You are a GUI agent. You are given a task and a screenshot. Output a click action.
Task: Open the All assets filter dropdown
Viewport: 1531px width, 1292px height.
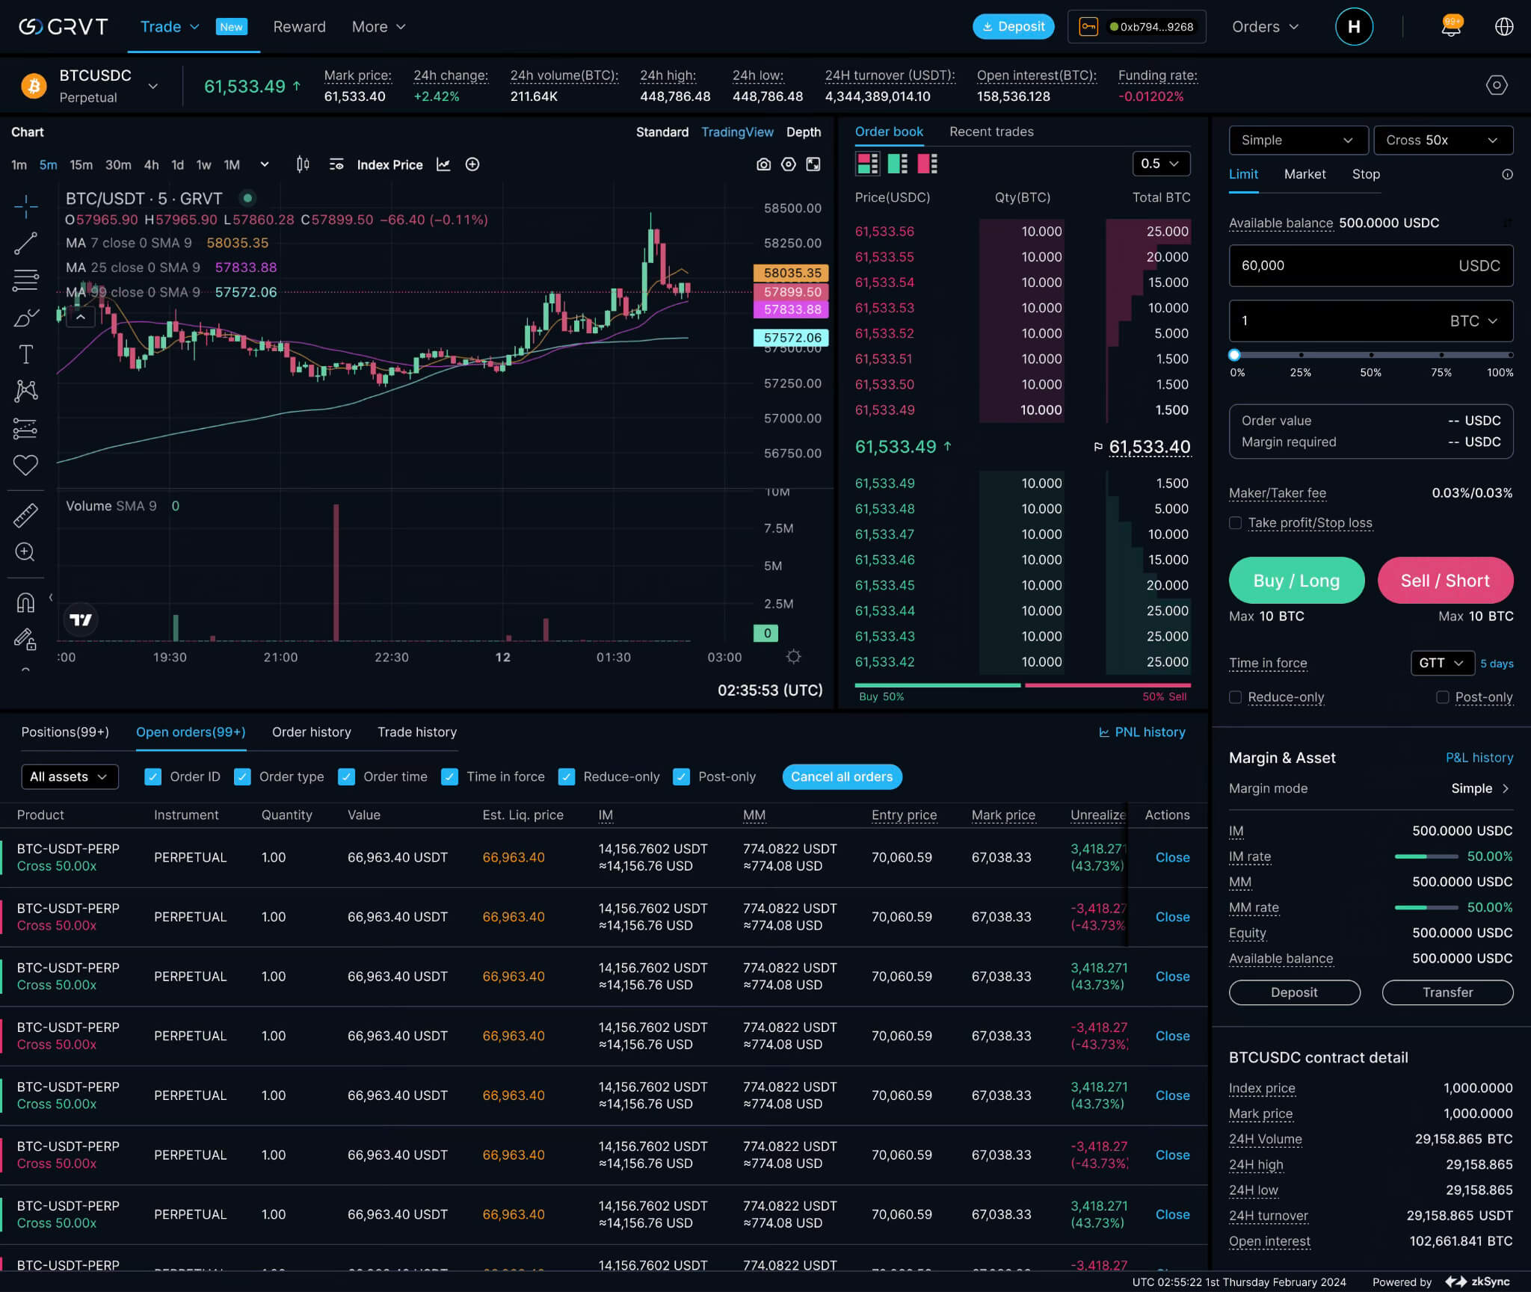point(69,776)
